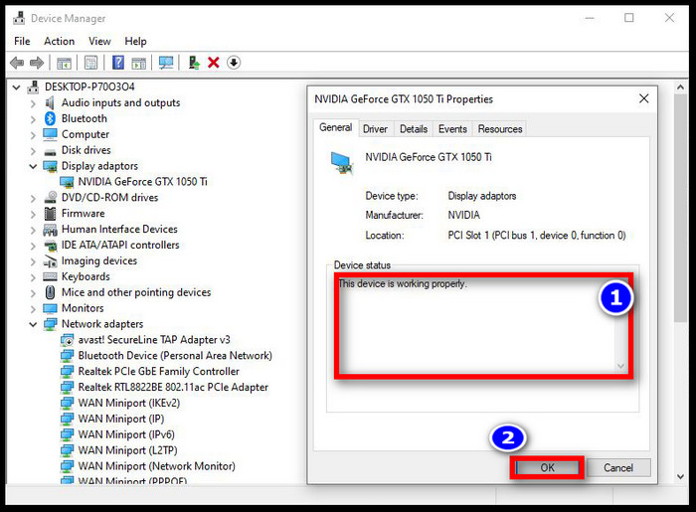This screenshot has height=512, width=696.
Task: Click the blue Help question mark icon
Action: click(x=118, y=63)
